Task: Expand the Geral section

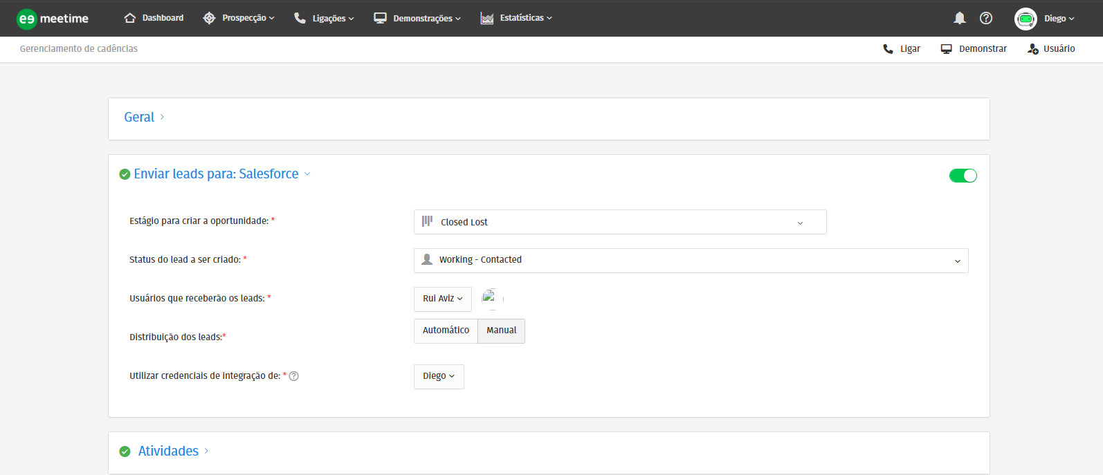Action: click(x=144, y=117)
